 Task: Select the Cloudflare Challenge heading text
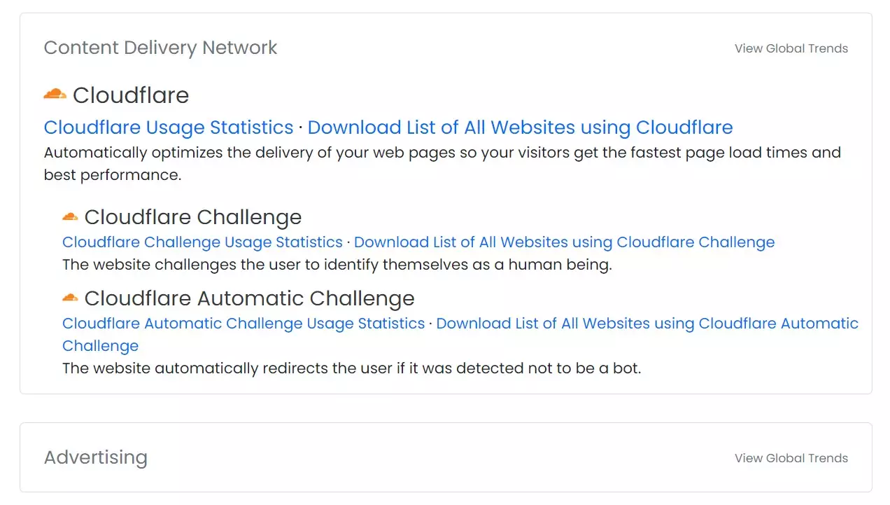(x=193, y=217)
